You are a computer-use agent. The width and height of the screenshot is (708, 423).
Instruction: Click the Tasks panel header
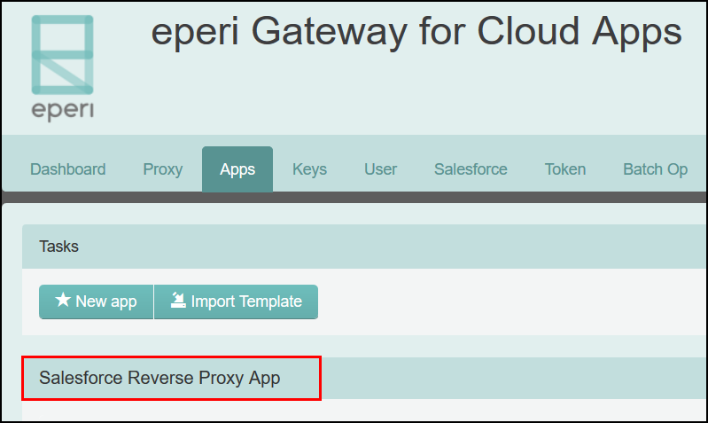tap(365, 247)
